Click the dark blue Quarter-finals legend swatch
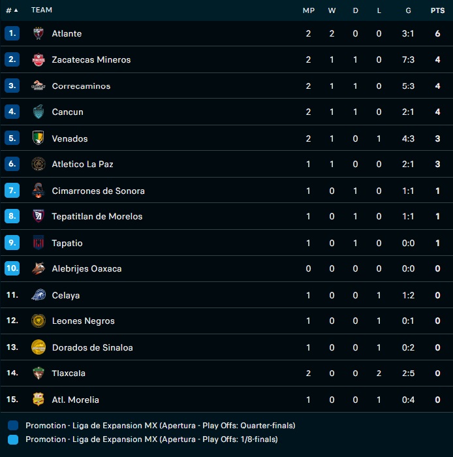453x457 pixels. point(14,426)
